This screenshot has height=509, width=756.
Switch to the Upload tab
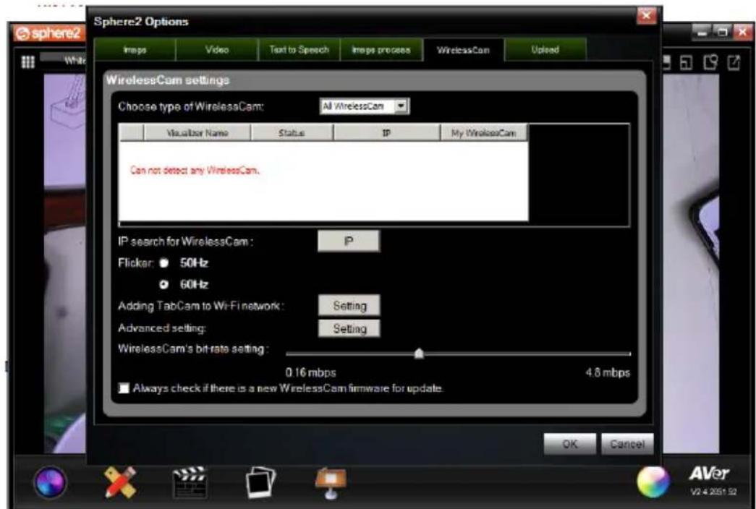pyautogui.click(x=545, y=50)
